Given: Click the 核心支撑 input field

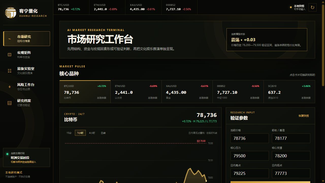Looking at the screenshot, I should click(291, 156).
